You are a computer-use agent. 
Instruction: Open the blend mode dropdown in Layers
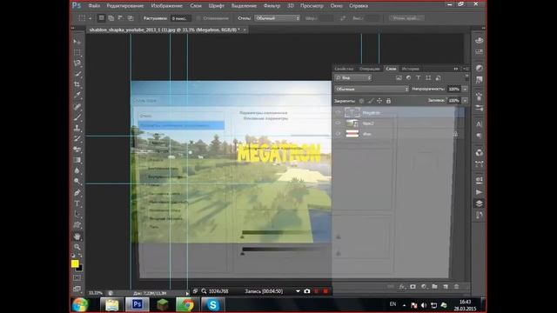[x=372, y=89]
